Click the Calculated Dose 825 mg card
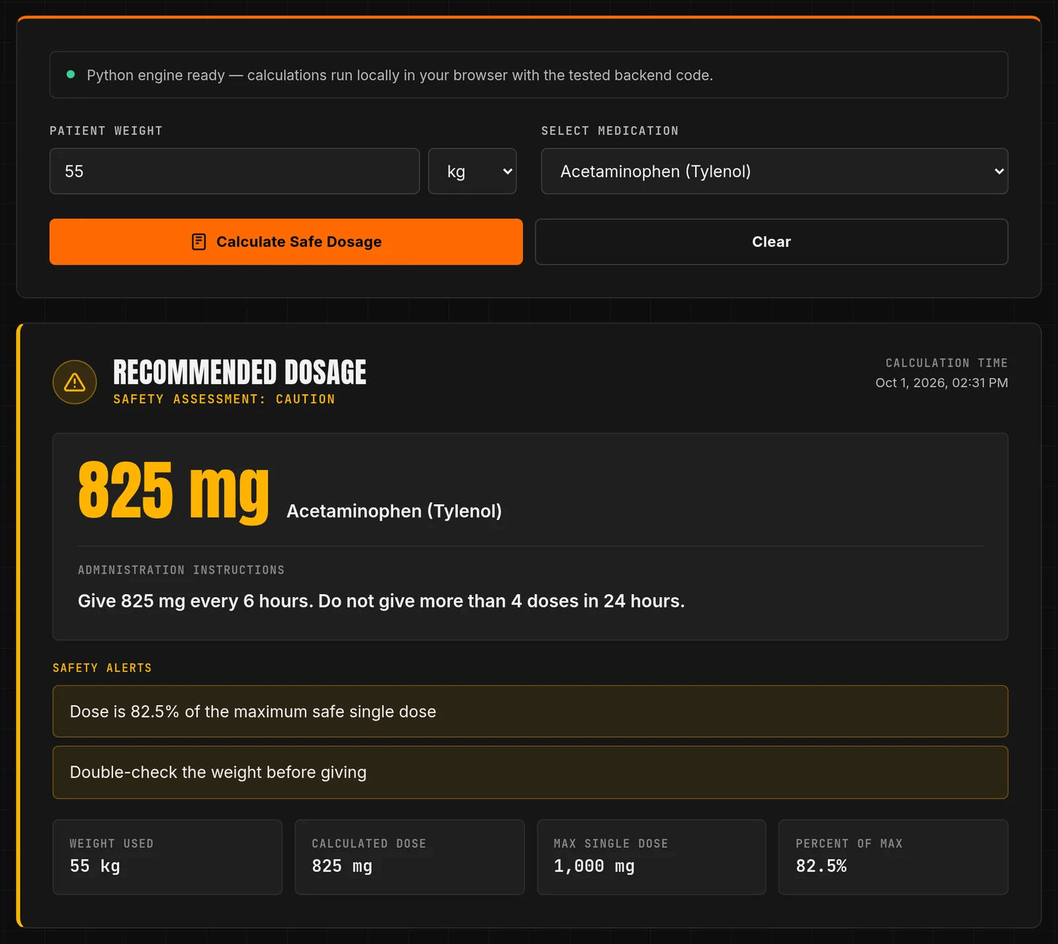 [409, 857]
